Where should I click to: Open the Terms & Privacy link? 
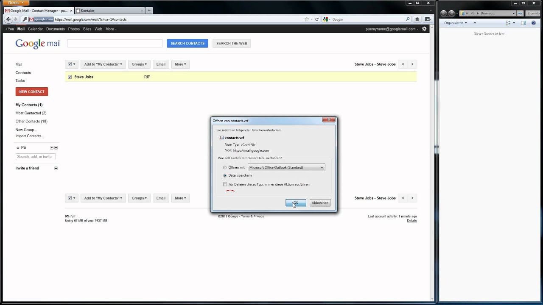click(x=252, y=216)
